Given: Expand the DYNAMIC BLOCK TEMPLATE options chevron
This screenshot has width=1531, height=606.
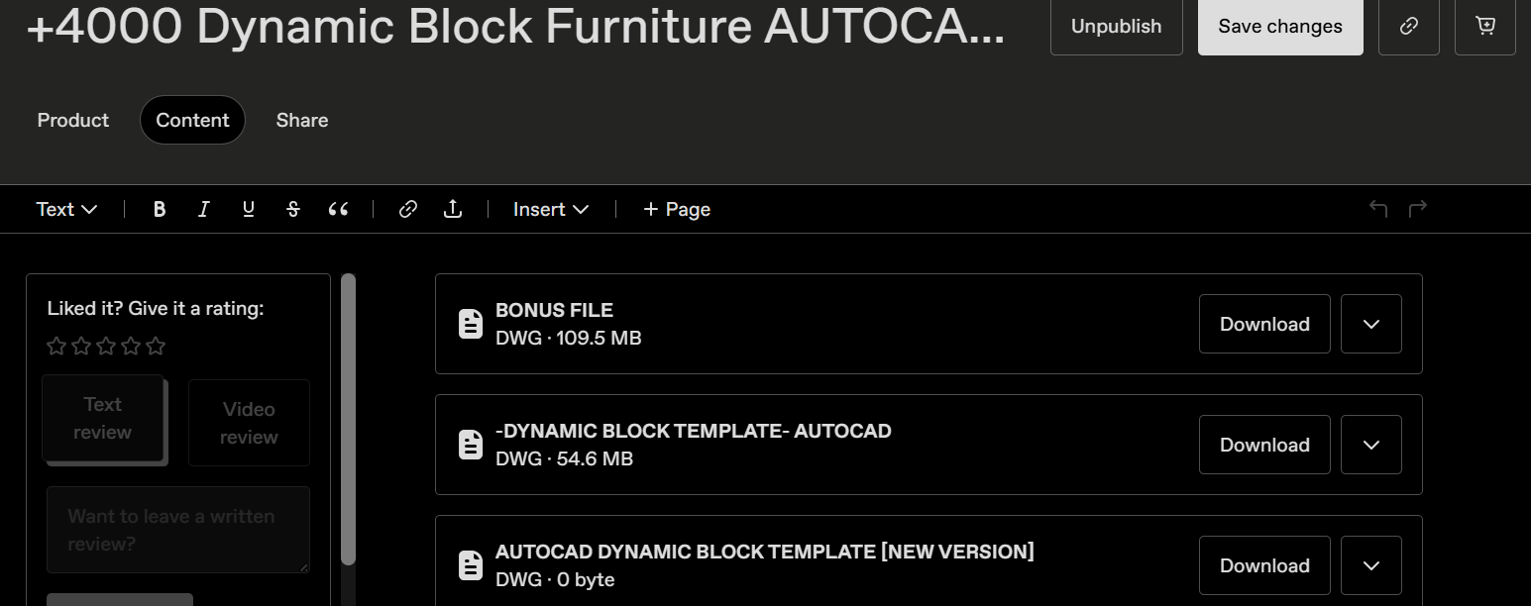Looking at the screenshot, I should pyautogui.click(x=1370, y=444).
